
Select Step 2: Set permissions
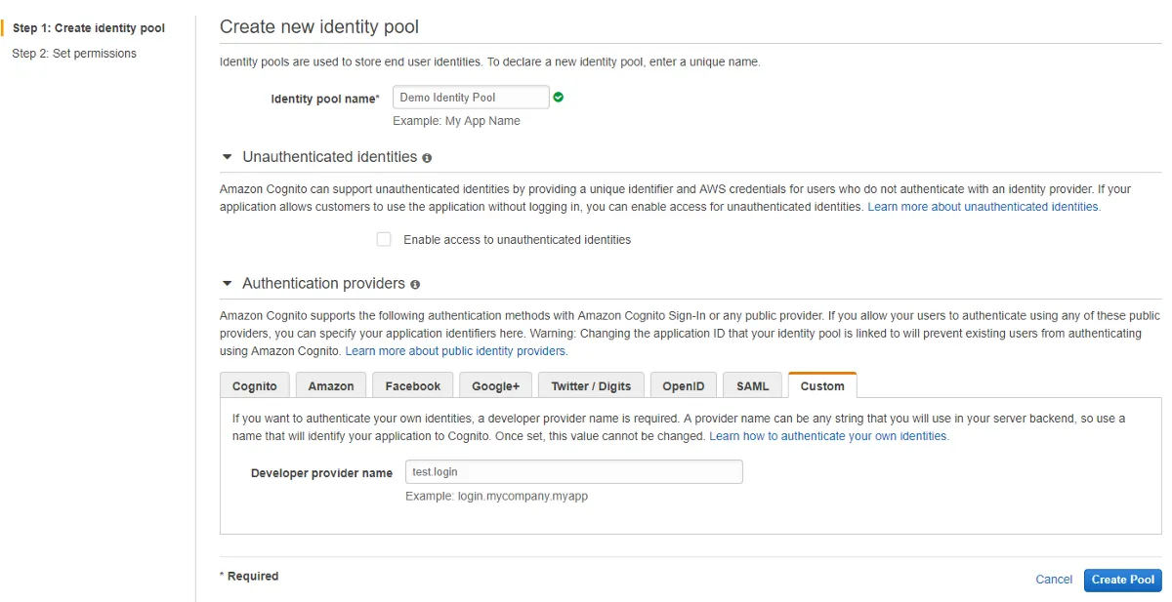pos(73,53)
